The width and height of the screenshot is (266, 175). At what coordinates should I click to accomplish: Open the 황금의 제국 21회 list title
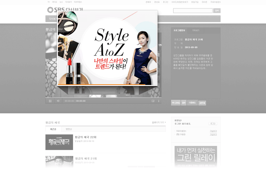tap(86, 158)
